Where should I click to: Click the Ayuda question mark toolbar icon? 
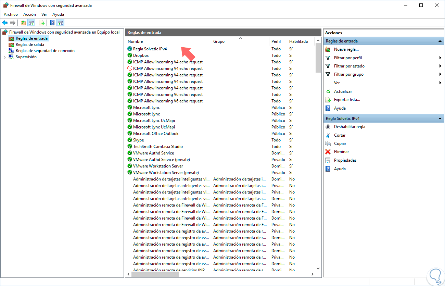(52, 23)
